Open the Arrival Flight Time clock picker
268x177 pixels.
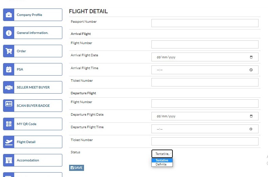point(251,70)
